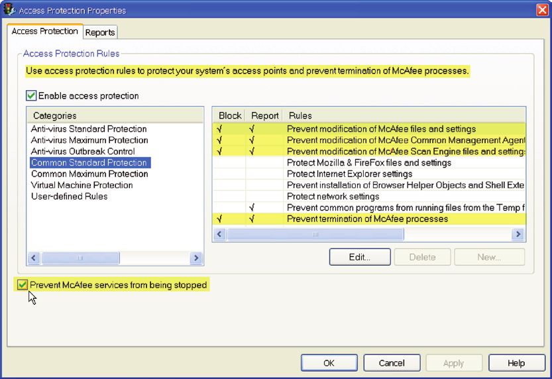Screen dimensions: 552x379
Task: Select the Access Protection tab
Action: coord(44,31)
